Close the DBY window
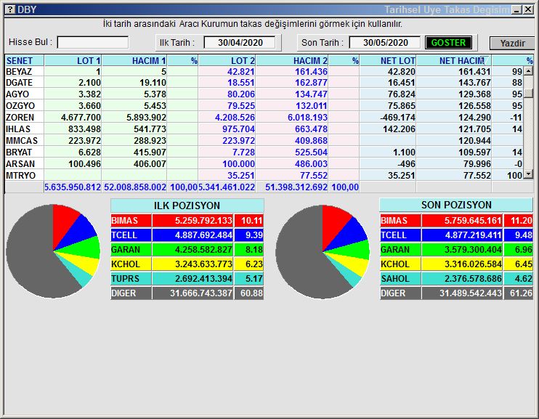Screen dimensions: 539x419 coord(528,9)
